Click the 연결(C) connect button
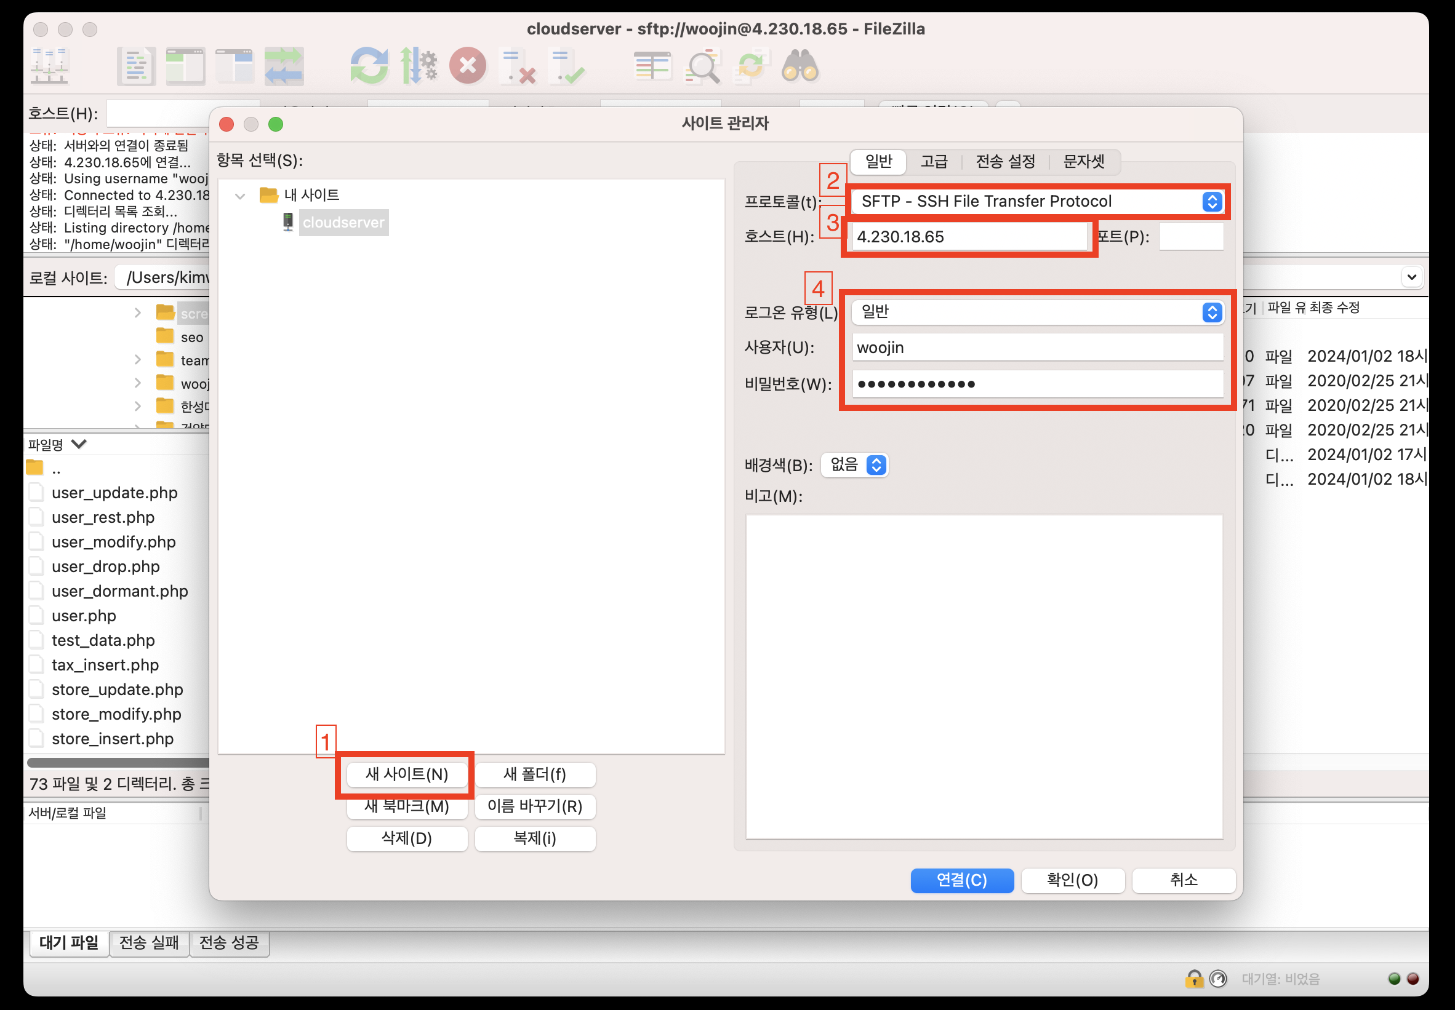This screenshot has height=1010, width=1455. point(961,880)
